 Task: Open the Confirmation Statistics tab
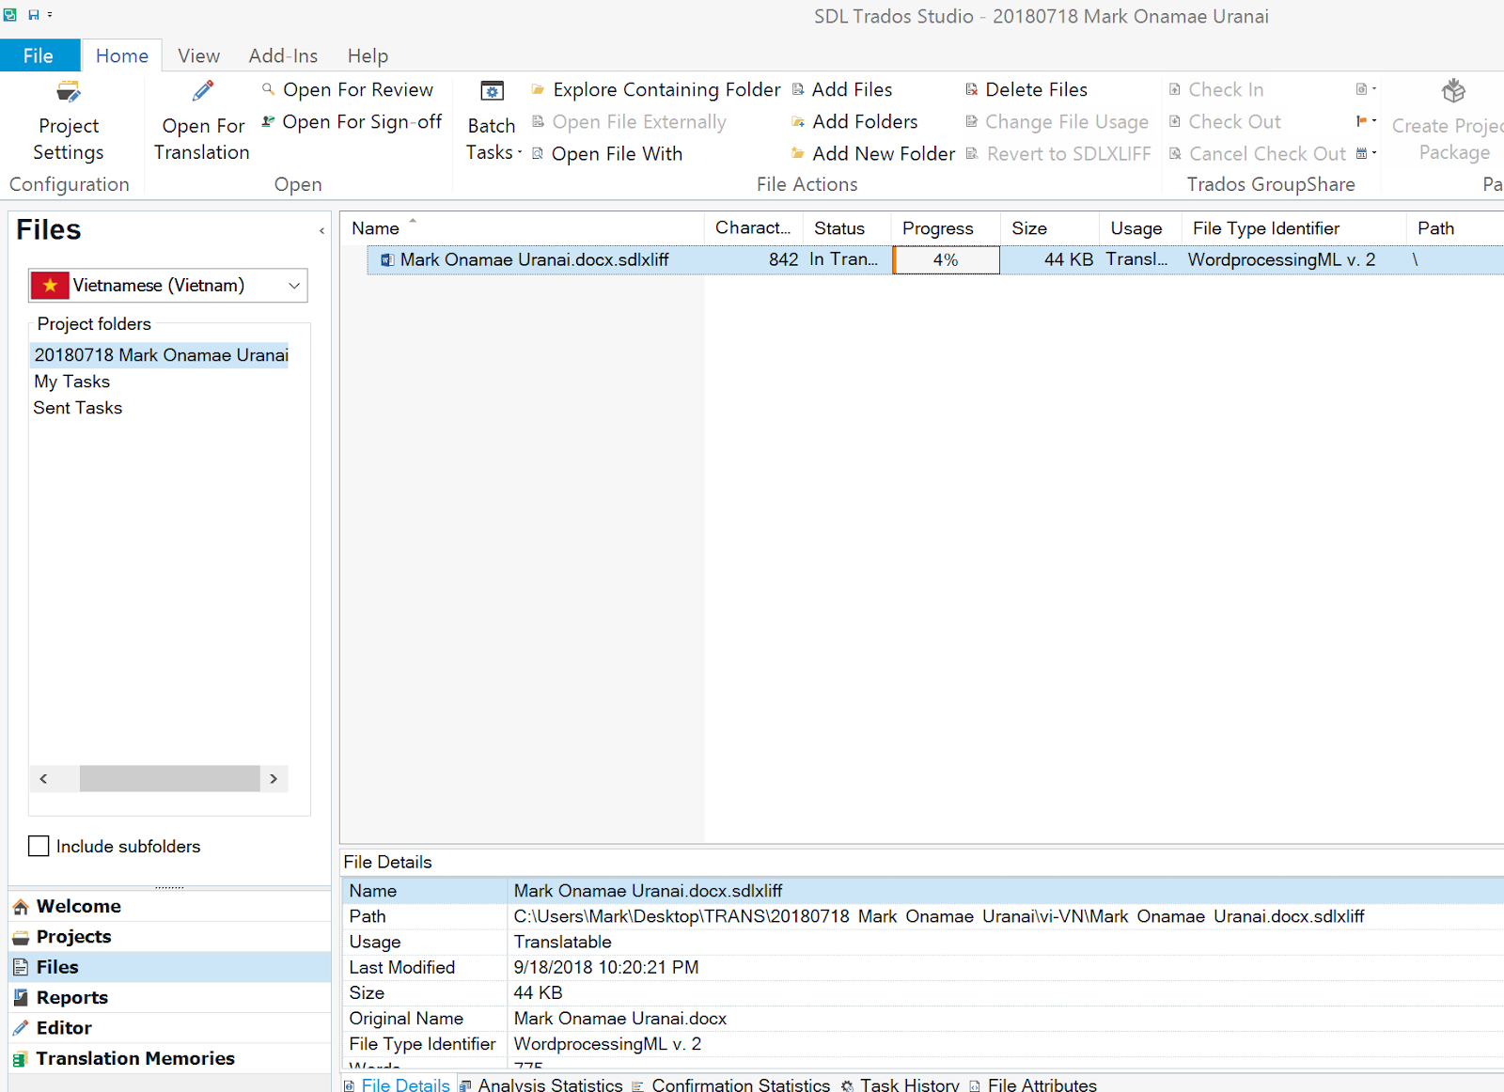[x=731, y=1084]
